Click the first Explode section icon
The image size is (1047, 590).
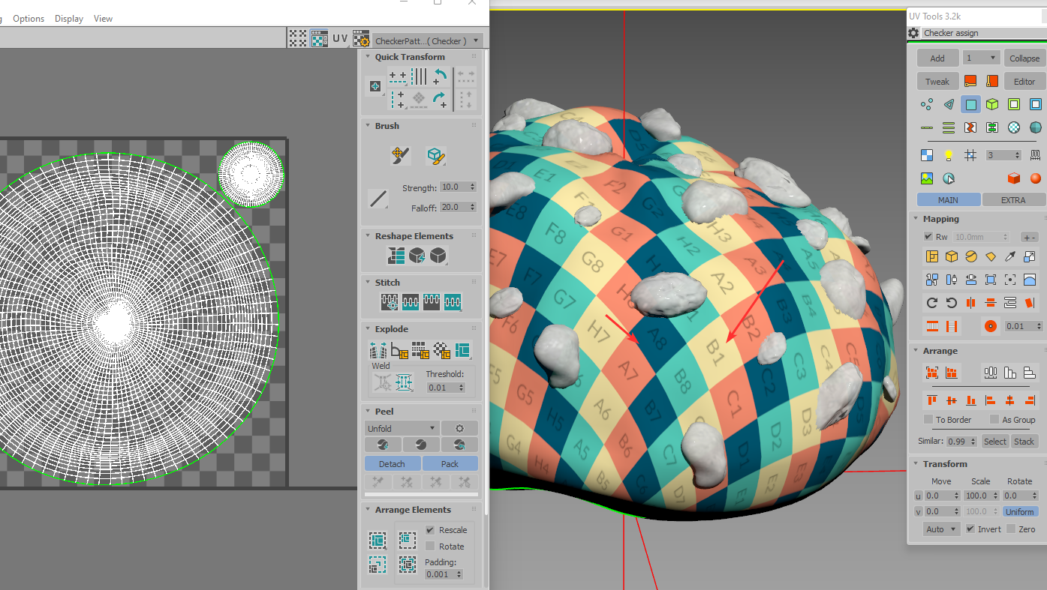[378, 350]
